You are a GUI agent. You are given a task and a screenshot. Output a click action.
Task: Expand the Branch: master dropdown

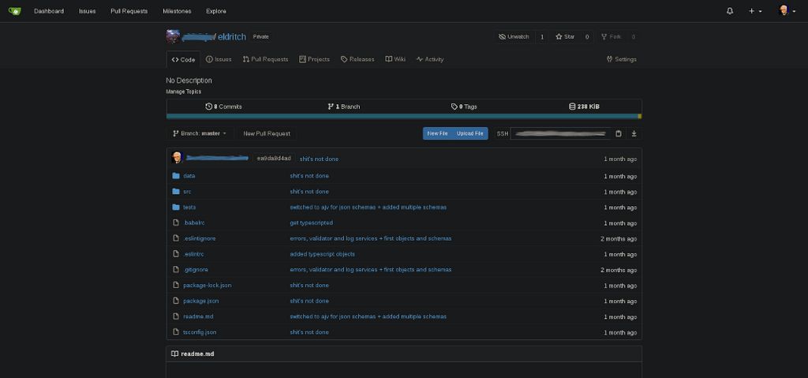(200, 133)
